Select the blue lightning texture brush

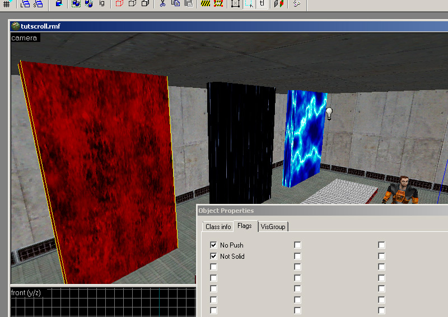point(304,139)
